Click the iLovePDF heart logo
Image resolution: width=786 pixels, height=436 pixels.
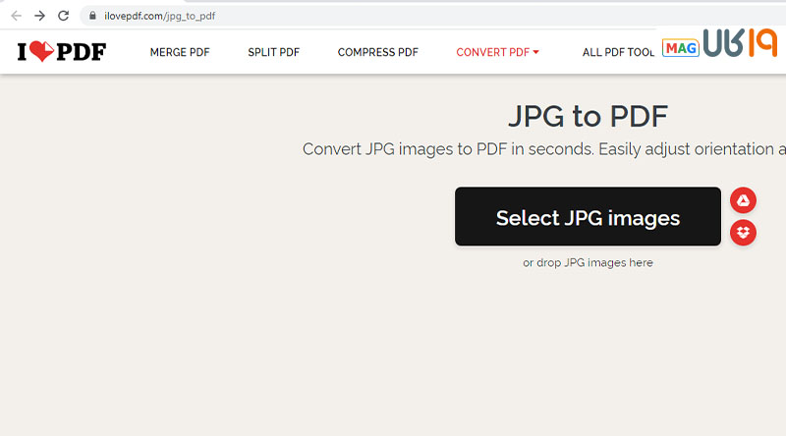click(x=61, y=52)
